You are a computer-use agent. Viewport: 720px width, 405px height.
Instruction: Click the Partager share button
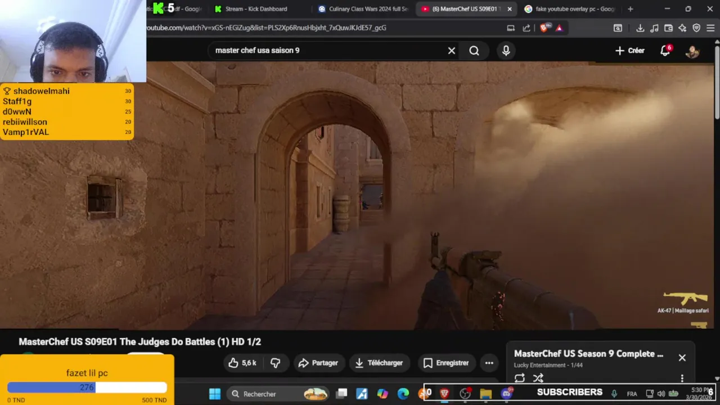click(318, 363)
